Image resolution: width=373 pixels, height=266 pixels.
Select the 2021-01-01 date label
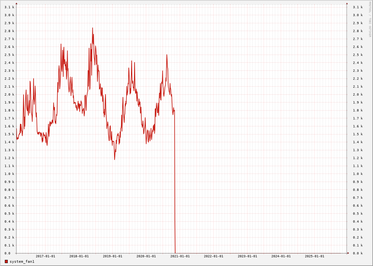coord(180,256)
